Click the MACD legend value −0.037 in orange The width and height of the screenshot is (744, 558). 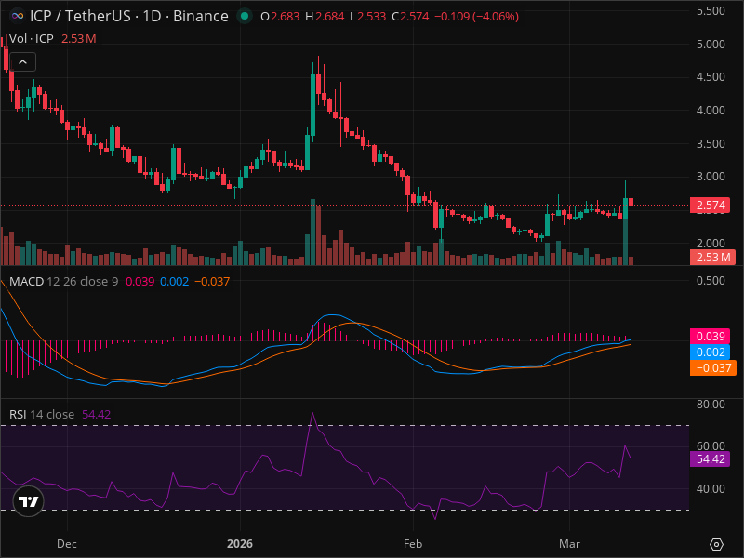(212, 282)
